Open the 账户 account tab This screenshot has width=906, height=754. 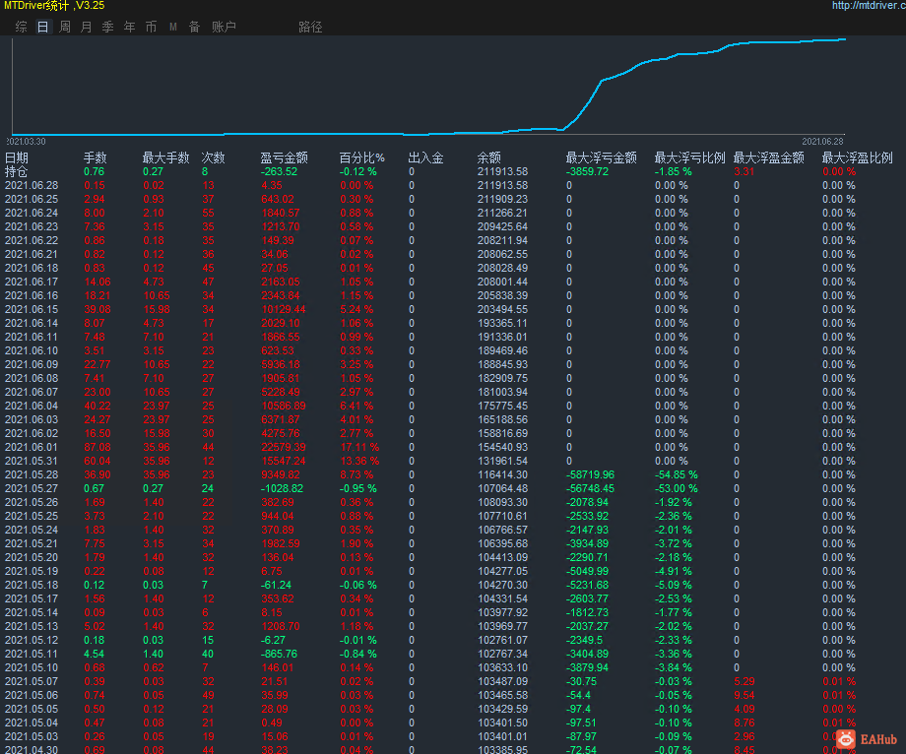coord(224,27)
